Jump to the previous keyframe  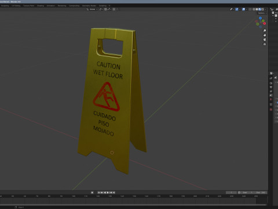(x=102, y=193)
